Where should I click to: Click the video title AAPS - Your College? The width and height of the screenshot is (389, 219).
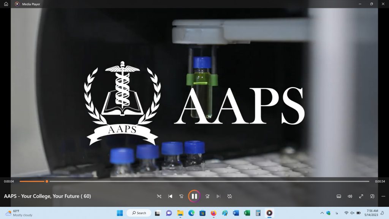(47, 196)
